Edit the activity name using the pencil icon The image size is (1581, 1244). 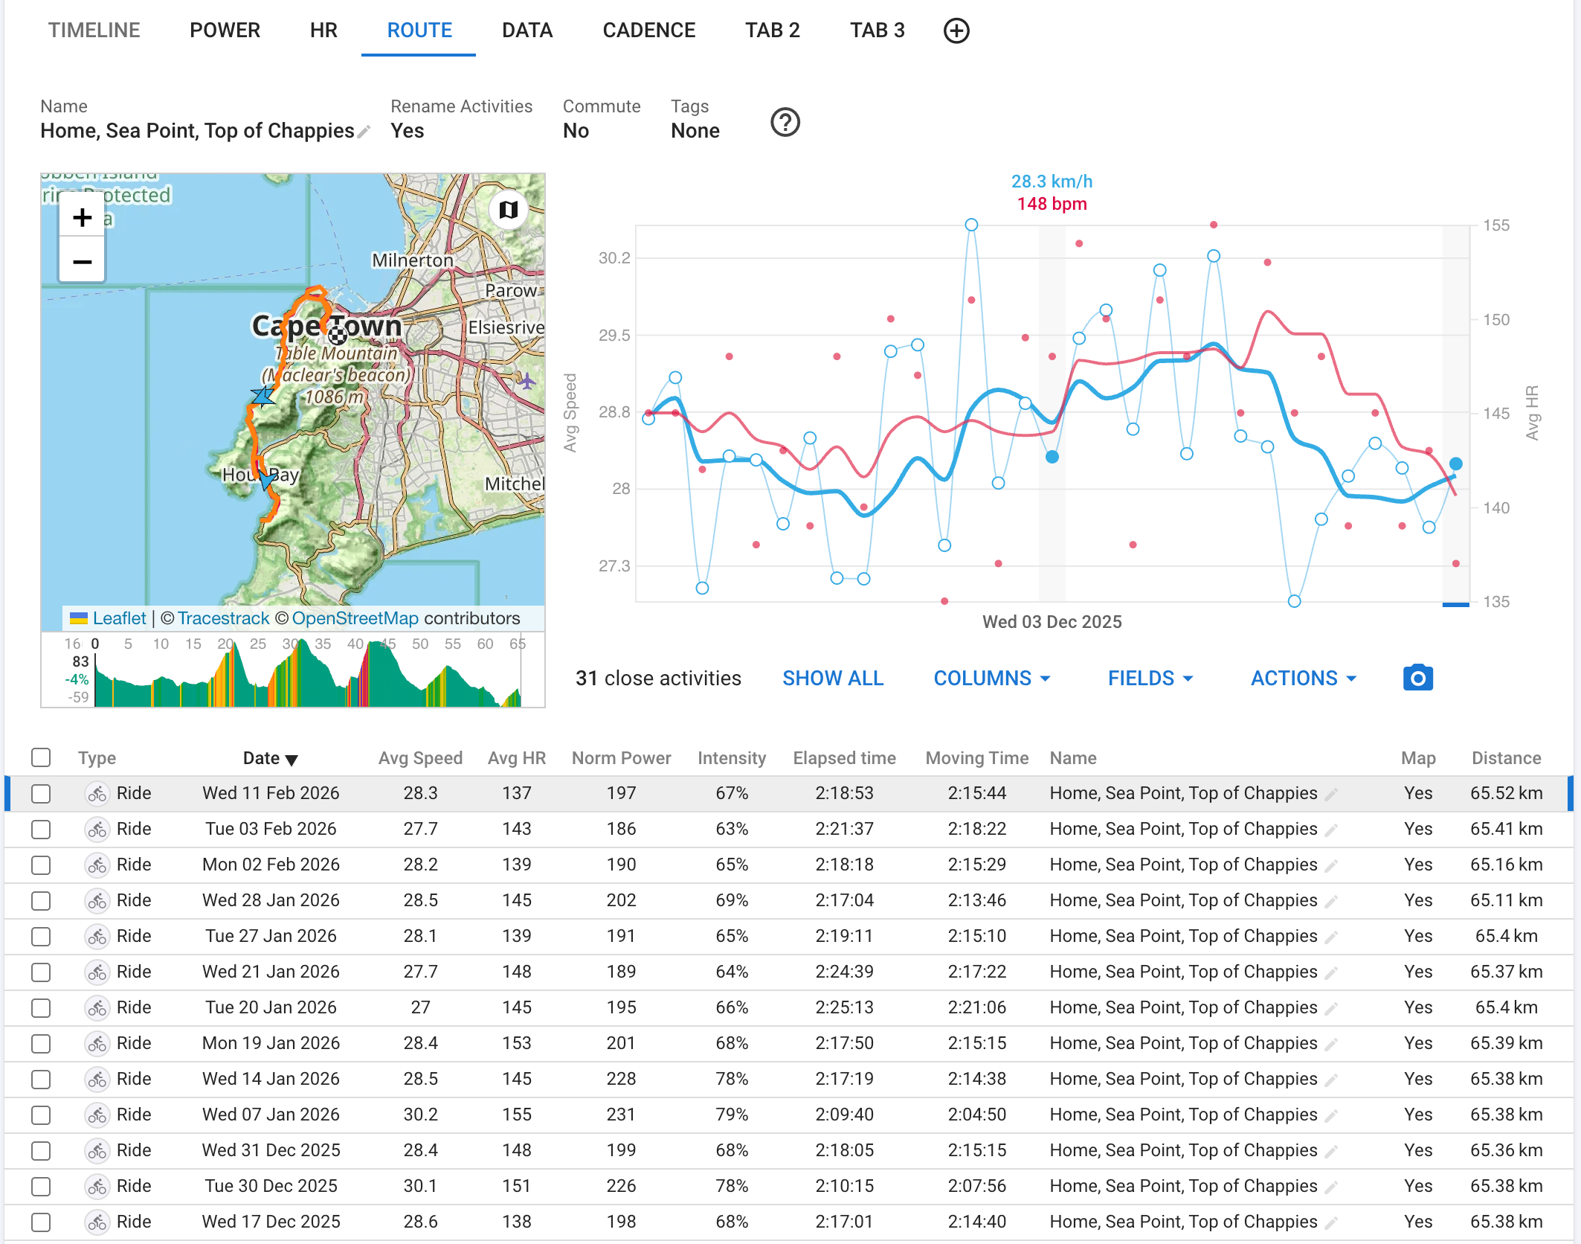364,132
